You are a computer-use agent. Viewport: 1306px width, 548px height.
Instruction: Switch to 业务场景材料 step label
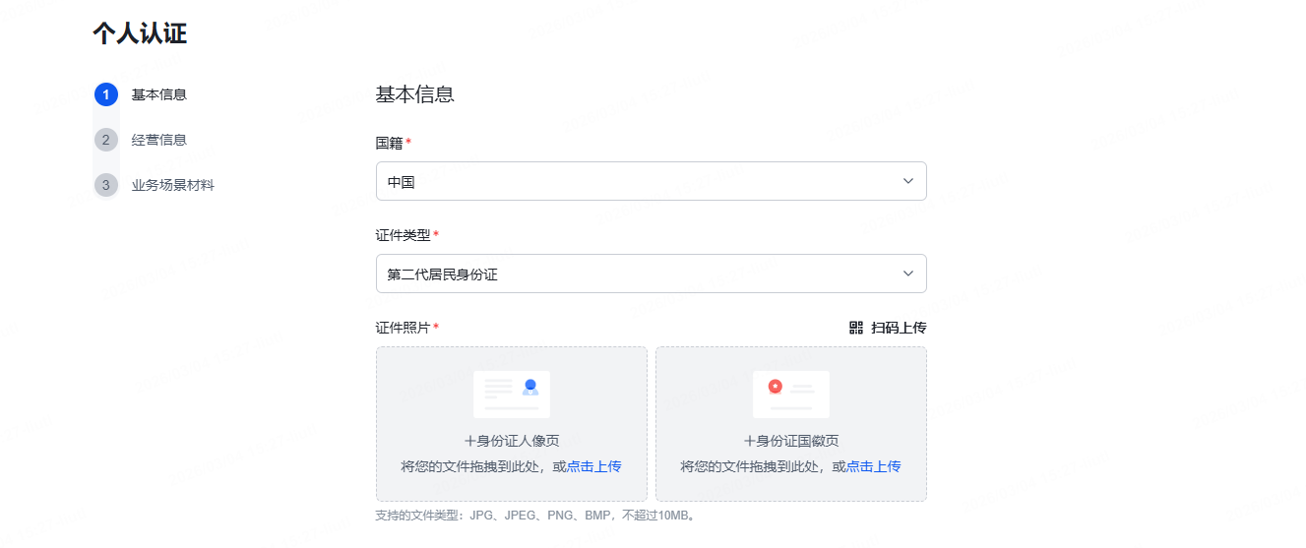[x=173, y=185]
